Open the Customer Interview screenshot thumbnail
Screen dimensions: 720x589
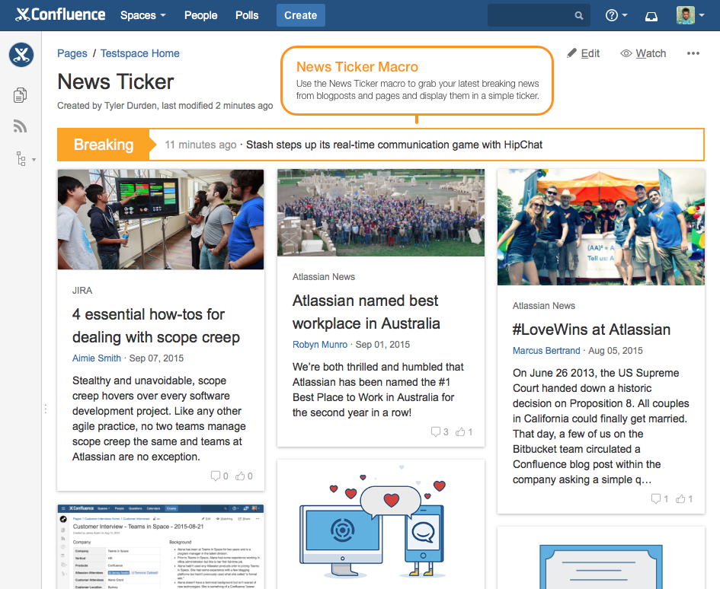point(161,546)
